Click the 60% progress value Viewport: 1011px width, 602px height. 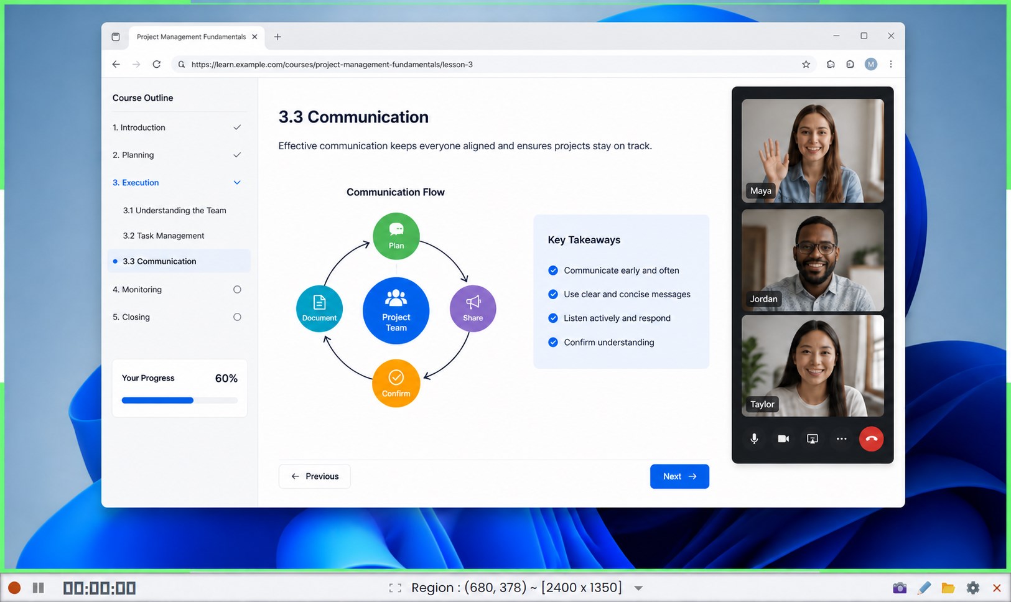click(226, 378)
